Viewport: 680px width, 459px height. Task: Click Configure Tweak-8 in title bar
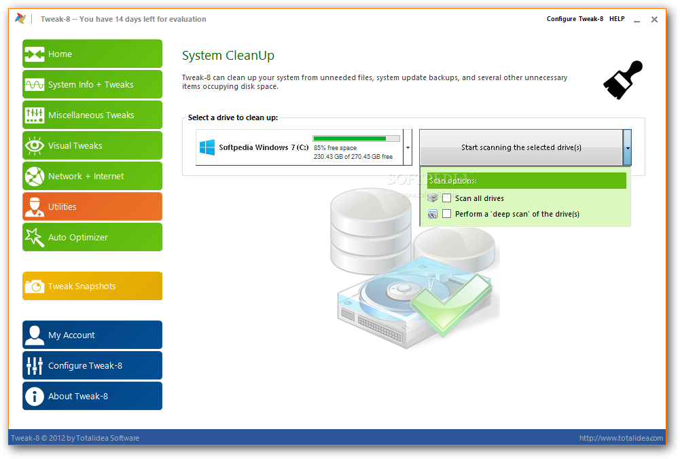(575, 19)
